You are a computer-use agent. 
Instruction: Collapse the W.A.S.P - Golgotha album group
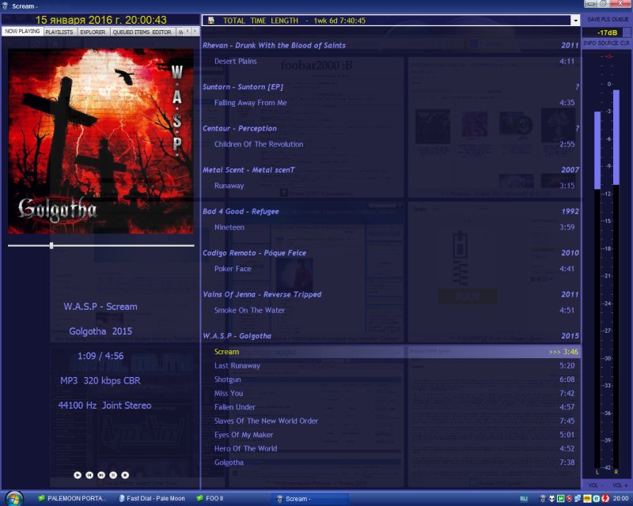click(x=237, y=336)
